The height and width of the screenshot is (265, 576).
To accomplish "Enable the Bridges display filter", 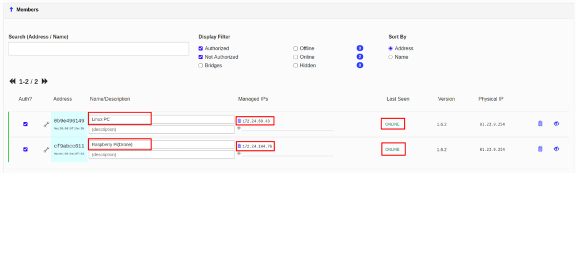I will 200,66.
